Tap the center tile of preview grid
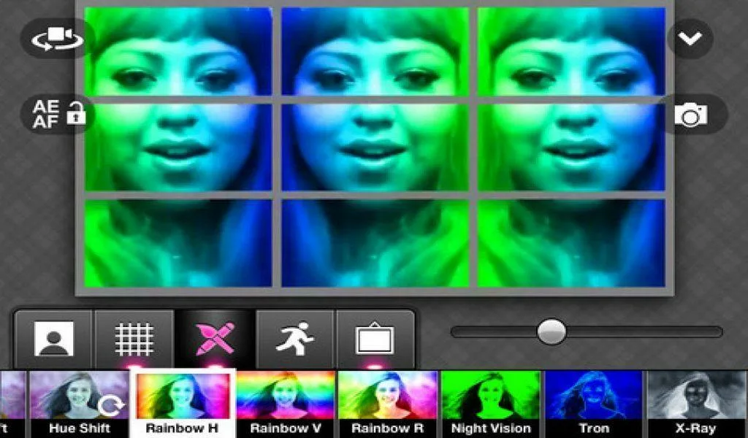Viewport: 748px width, 438px height. point(375,147)
